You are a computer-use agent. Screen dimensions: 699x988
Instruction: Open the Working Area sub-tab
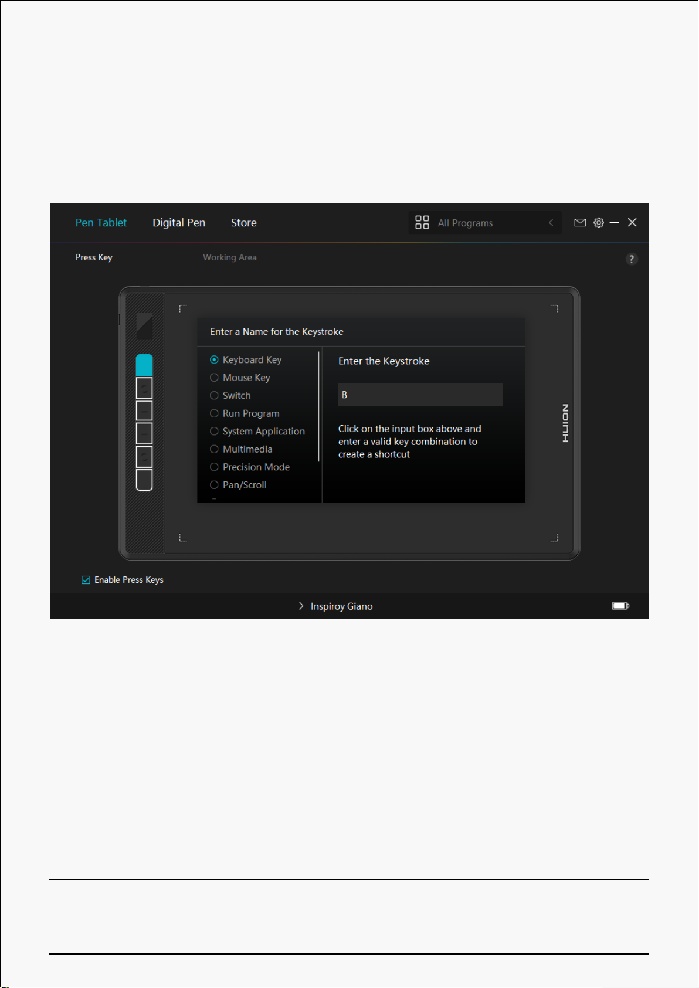click(x=230, y=257)
